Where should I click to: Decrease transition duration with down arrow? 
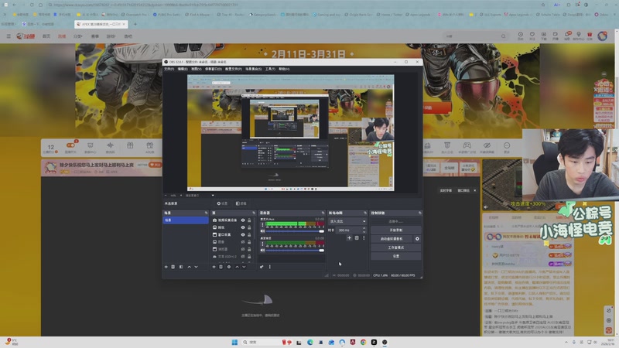[x=364, y=231]
